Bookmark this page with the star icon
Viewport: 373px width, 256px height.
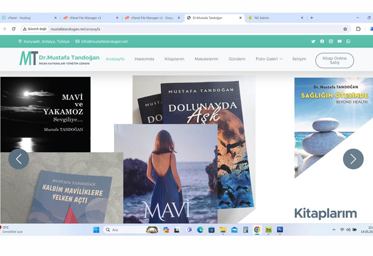345,29
